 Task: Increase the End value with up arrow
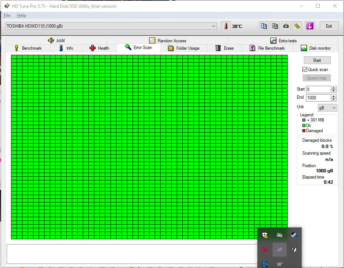click(x=333, y=96)
